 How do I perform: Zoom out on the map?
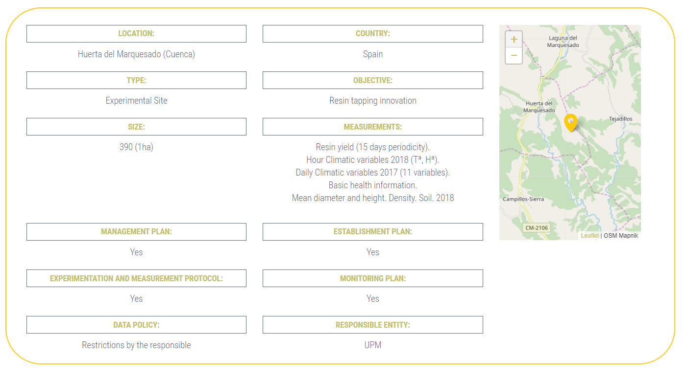[514, 56]
